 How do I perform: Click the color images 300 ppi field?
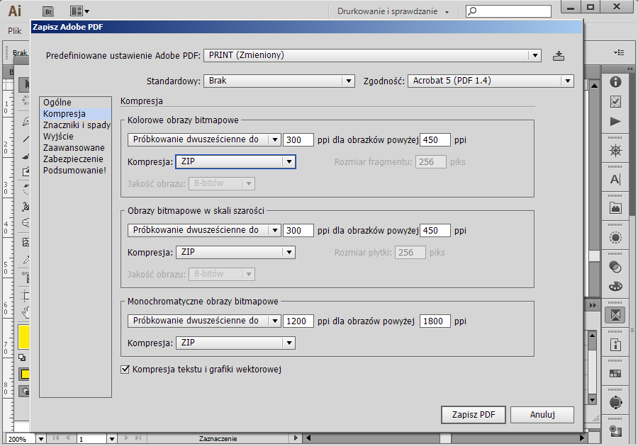point(298,139)
